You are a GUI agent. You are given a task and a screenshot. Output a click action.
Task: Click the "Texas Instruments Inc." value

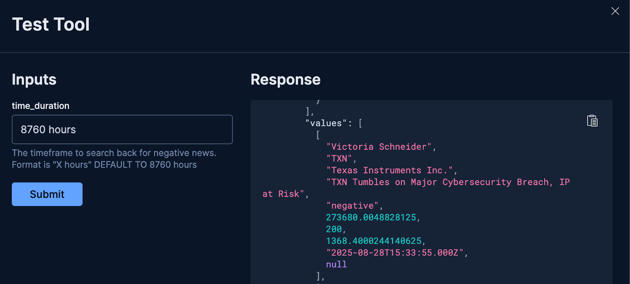[x=389, y=170]
